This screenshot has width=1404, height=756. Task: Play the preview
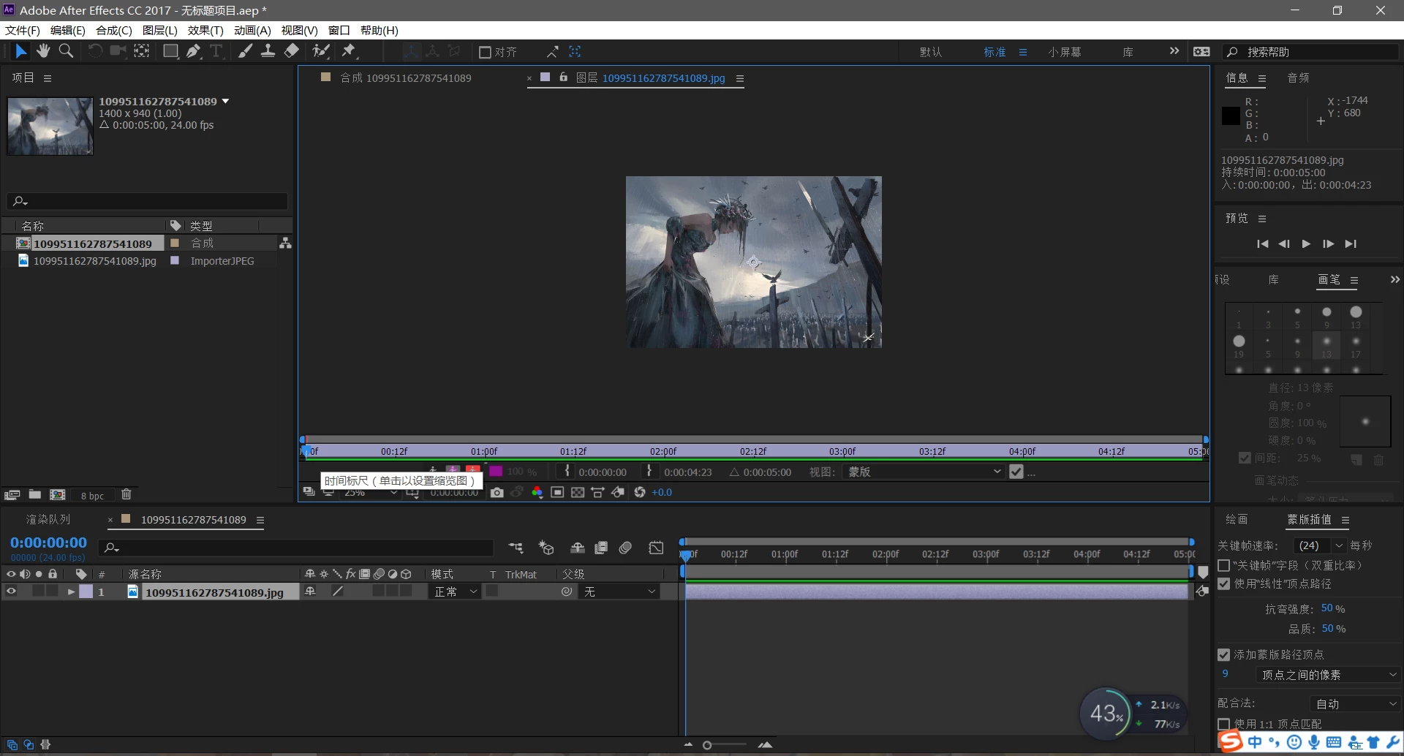1306,243
